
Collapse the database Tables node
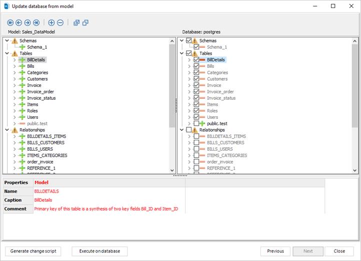coord(181,53)
